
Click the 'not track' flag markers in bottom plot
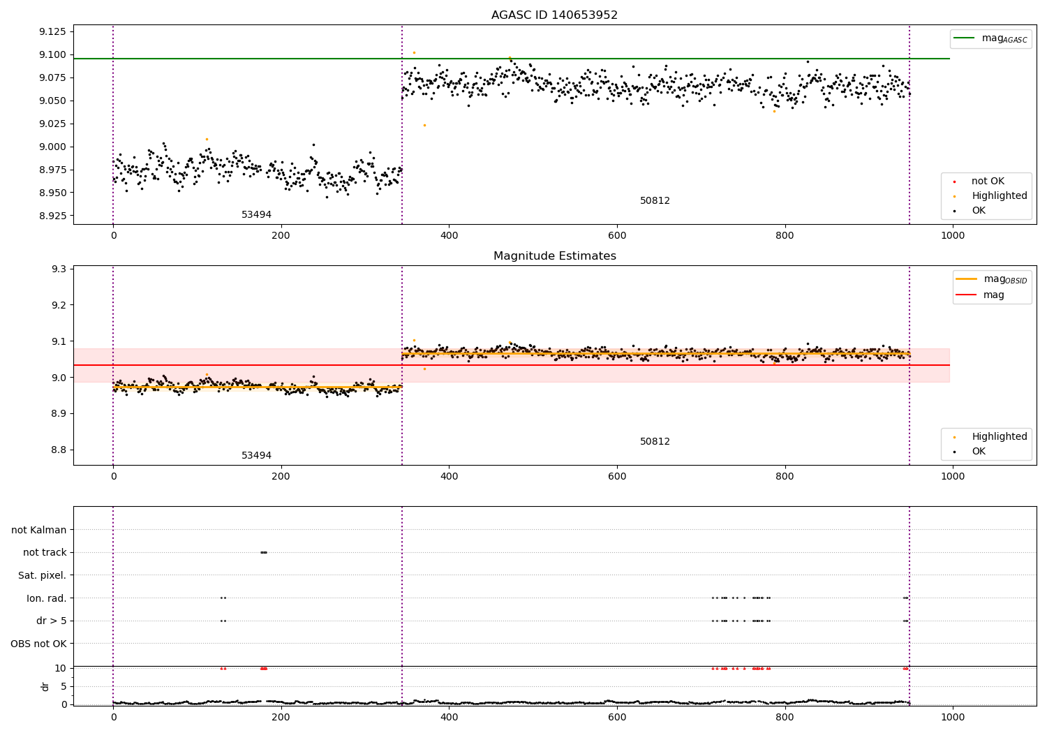pyautogui.click(x=263, y=552)
